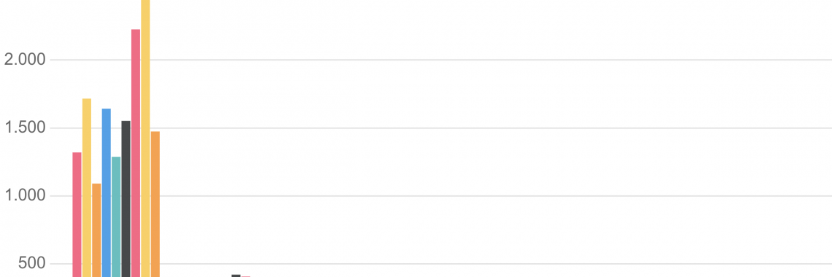Click the 1.000 y-axis label
The width and height of the screenshot is (832, 277).
(24, 196)
